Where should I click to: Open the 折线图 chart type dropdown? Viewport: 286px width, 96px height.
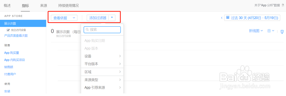(x=256, y=31)
